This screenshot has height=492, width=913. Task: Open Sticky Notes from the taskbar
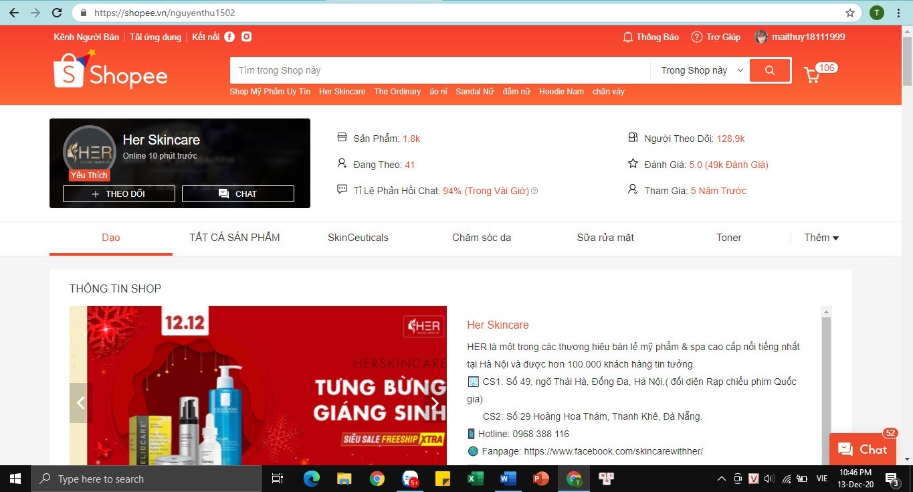pyautogui.click(x=443, y=479)
